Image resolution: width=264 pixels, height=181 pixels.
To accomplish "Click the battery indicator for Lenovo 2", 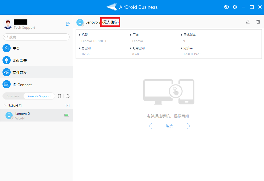I will [67, 115].
